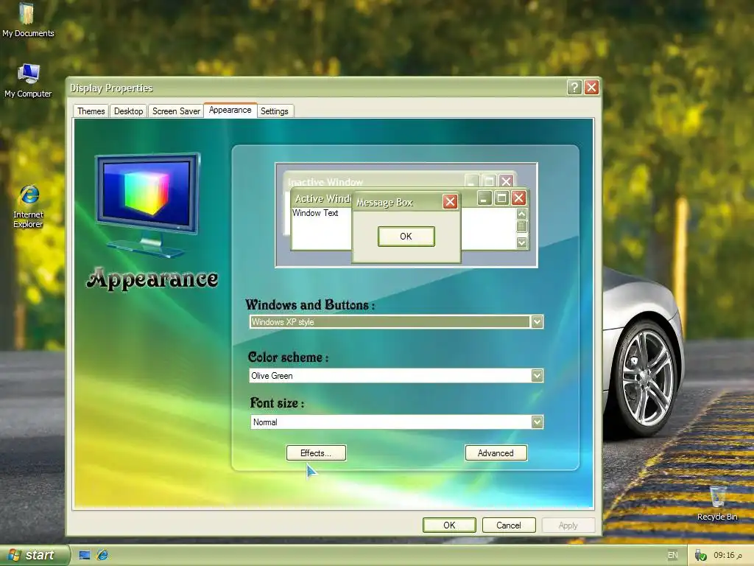Viewport: 754px width, 566px height.
Task: Click the Appearance monitor illustration
Action: click(x=148, y=206)
